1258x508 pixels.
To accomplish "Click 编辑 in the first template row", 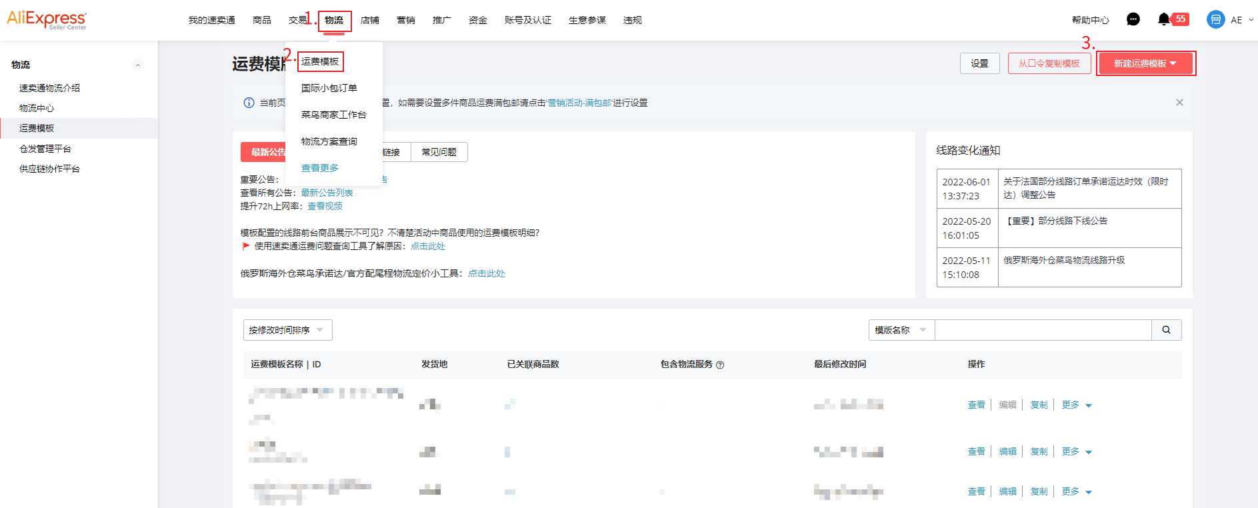I will tap(1008, 405).
